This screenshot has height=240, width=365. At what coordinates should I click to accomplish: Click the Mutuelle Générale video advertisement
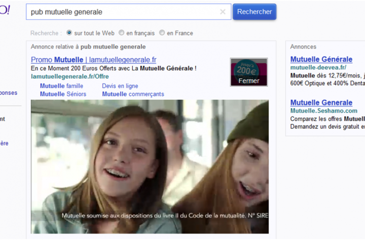point(150,166)
